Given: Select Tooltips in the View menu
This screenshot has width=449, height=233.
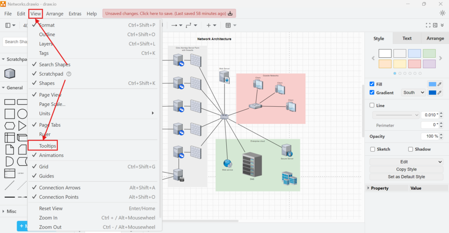Looking at the screenshot, I should [x=48, y=146].
